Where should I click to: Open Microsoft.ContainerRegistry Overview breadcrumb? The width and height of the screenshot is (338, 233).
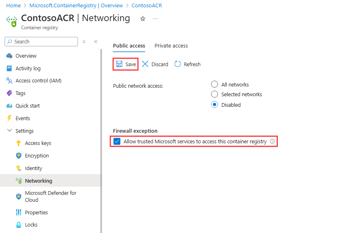[76, 6]
